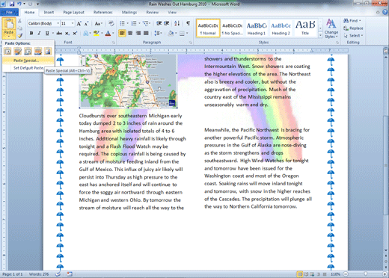Switch to Print Layout view in status bar
Screen dimensions: 389x278
pos(300,274)
